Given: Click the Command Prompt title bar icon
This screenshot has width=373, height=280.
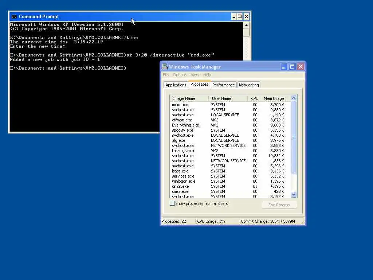Looking at the screenshot, I should click(14, 16).
